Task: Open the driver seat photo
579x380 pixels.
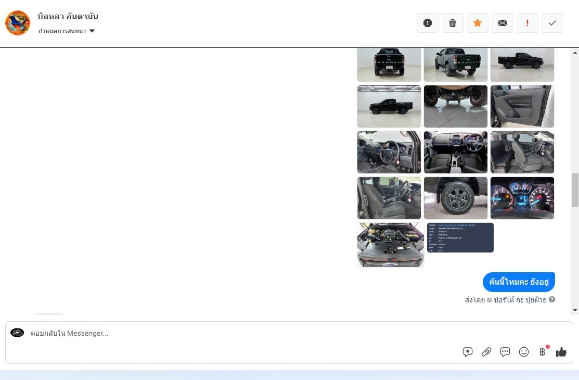Action: click(389, 198)
